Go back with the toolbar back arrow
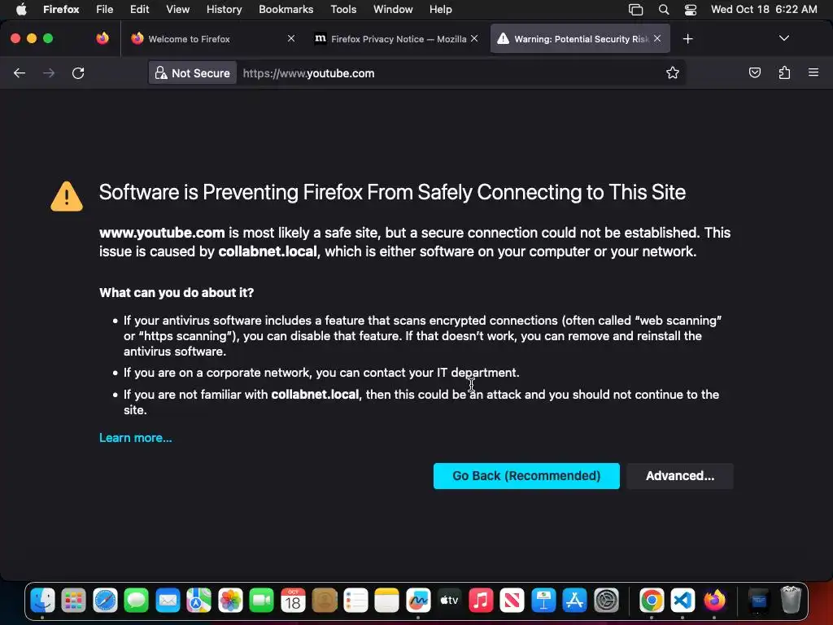 coord(20,72)
